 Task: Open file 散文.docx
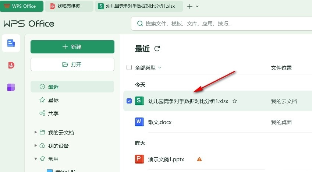(160, 122)
